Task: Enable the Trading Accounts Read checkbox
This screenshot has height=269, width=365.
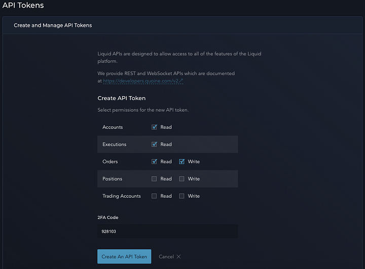Action: 154,196
